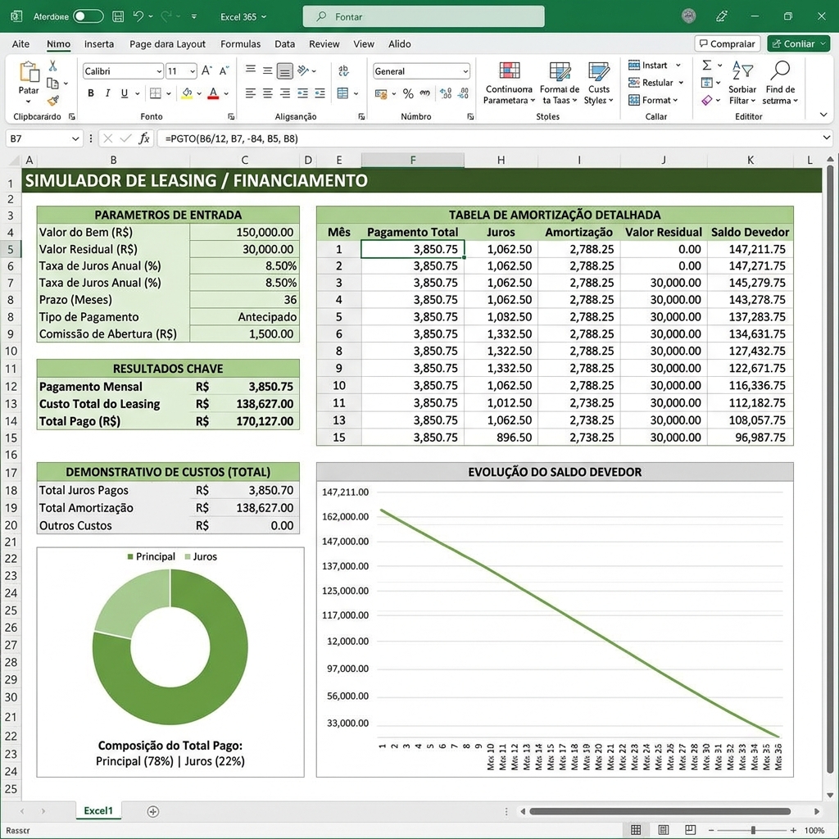Decrease font size with smaller A icon

pyautogui.click(x=224, y=70)
